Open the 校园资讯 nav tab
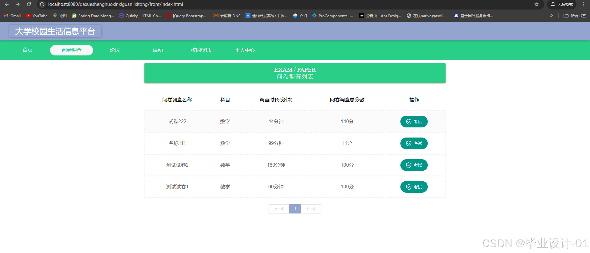The width and height of the screenshot is (590, 253). click(x=201, y=50)
